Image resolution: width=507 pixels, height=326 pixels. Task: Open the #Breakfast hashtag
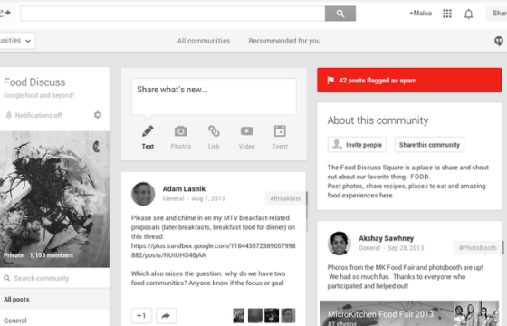click(x=285, y=198)
